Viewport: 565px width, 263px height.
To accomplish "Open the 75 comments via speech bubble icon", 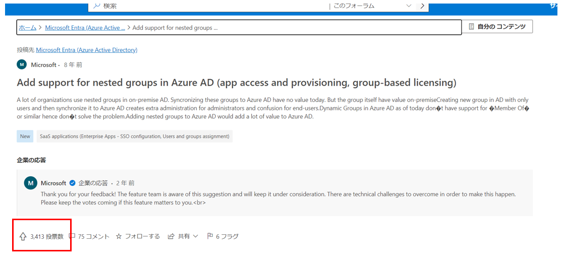I will [72, 236].
